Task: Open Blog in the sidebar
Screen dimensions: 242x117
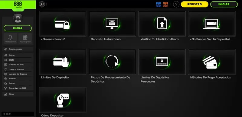Action: [18, 94]
